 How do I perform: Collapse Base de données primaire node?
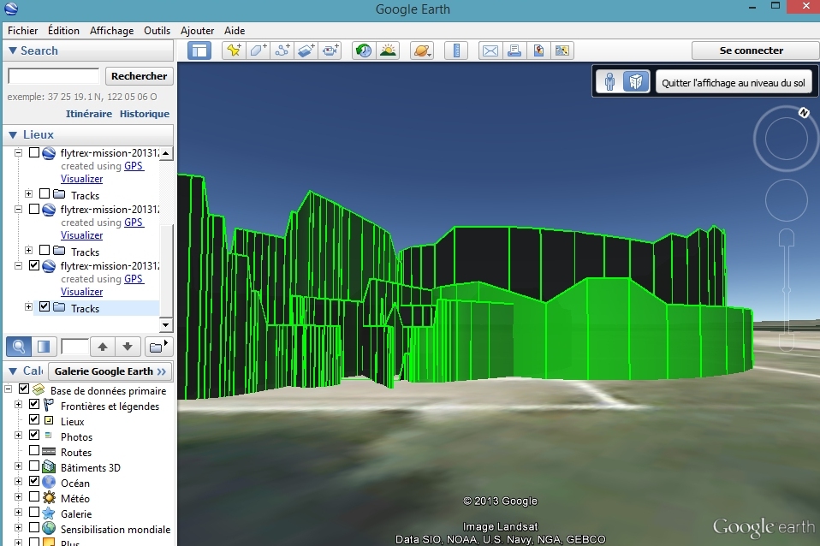[x=8, y=389]
